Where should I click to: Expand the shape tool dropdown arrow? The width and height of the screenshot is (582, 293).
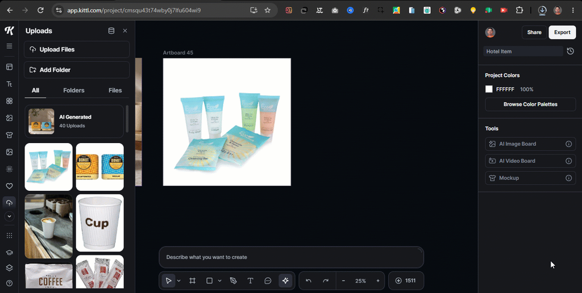[x=220, y=281]
